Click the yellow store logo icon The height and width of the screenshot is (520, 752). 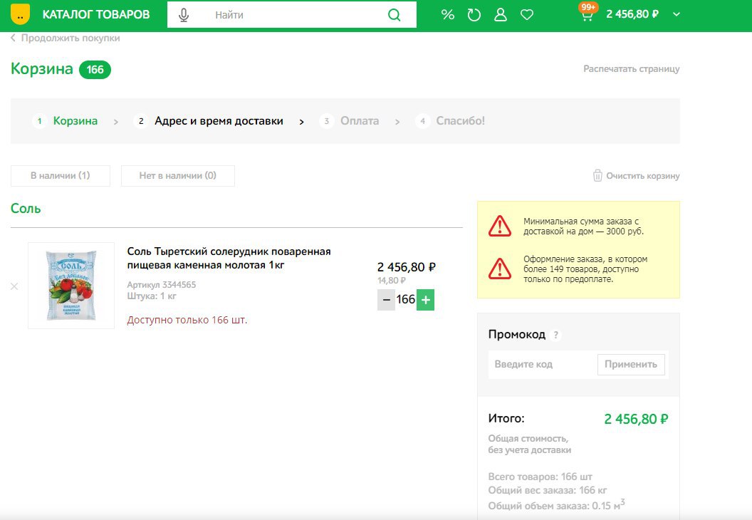(20, 14)
